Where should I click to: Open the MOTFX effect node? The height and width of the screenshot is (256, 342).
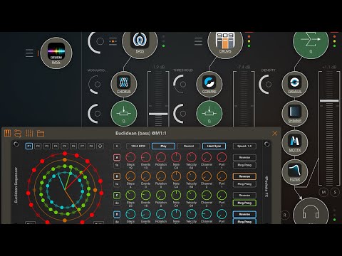pyautogui.click(x=295, y=143)
